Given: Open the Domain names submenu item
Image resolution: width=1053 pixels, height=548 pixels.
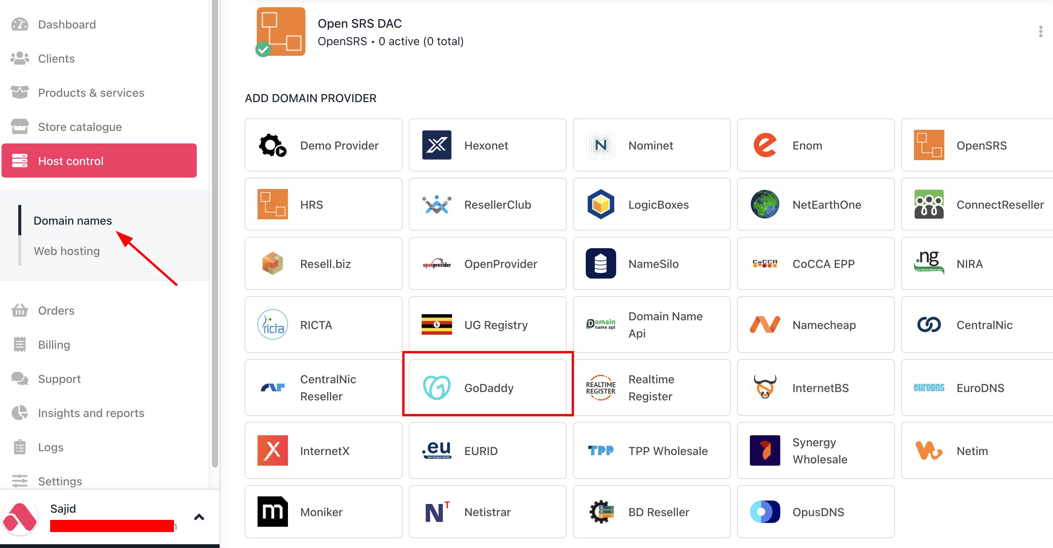Looking at the screenshot, I should [73, 220].
